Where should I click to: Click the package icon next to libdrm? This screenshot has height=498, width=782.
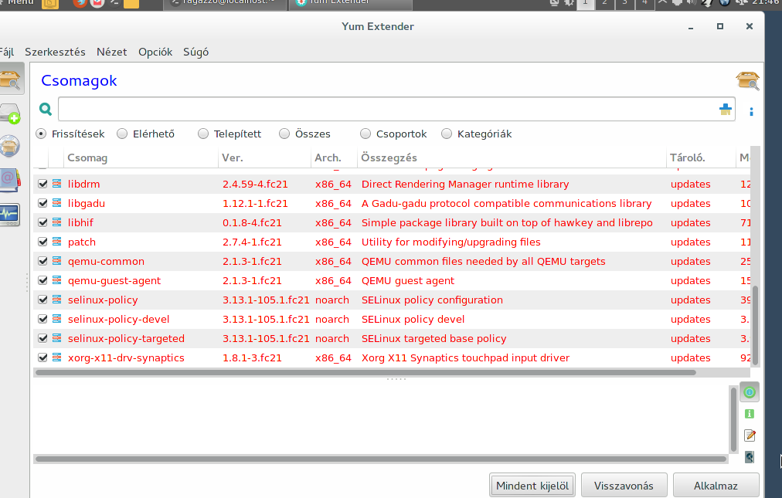click(x=57, y=184)
